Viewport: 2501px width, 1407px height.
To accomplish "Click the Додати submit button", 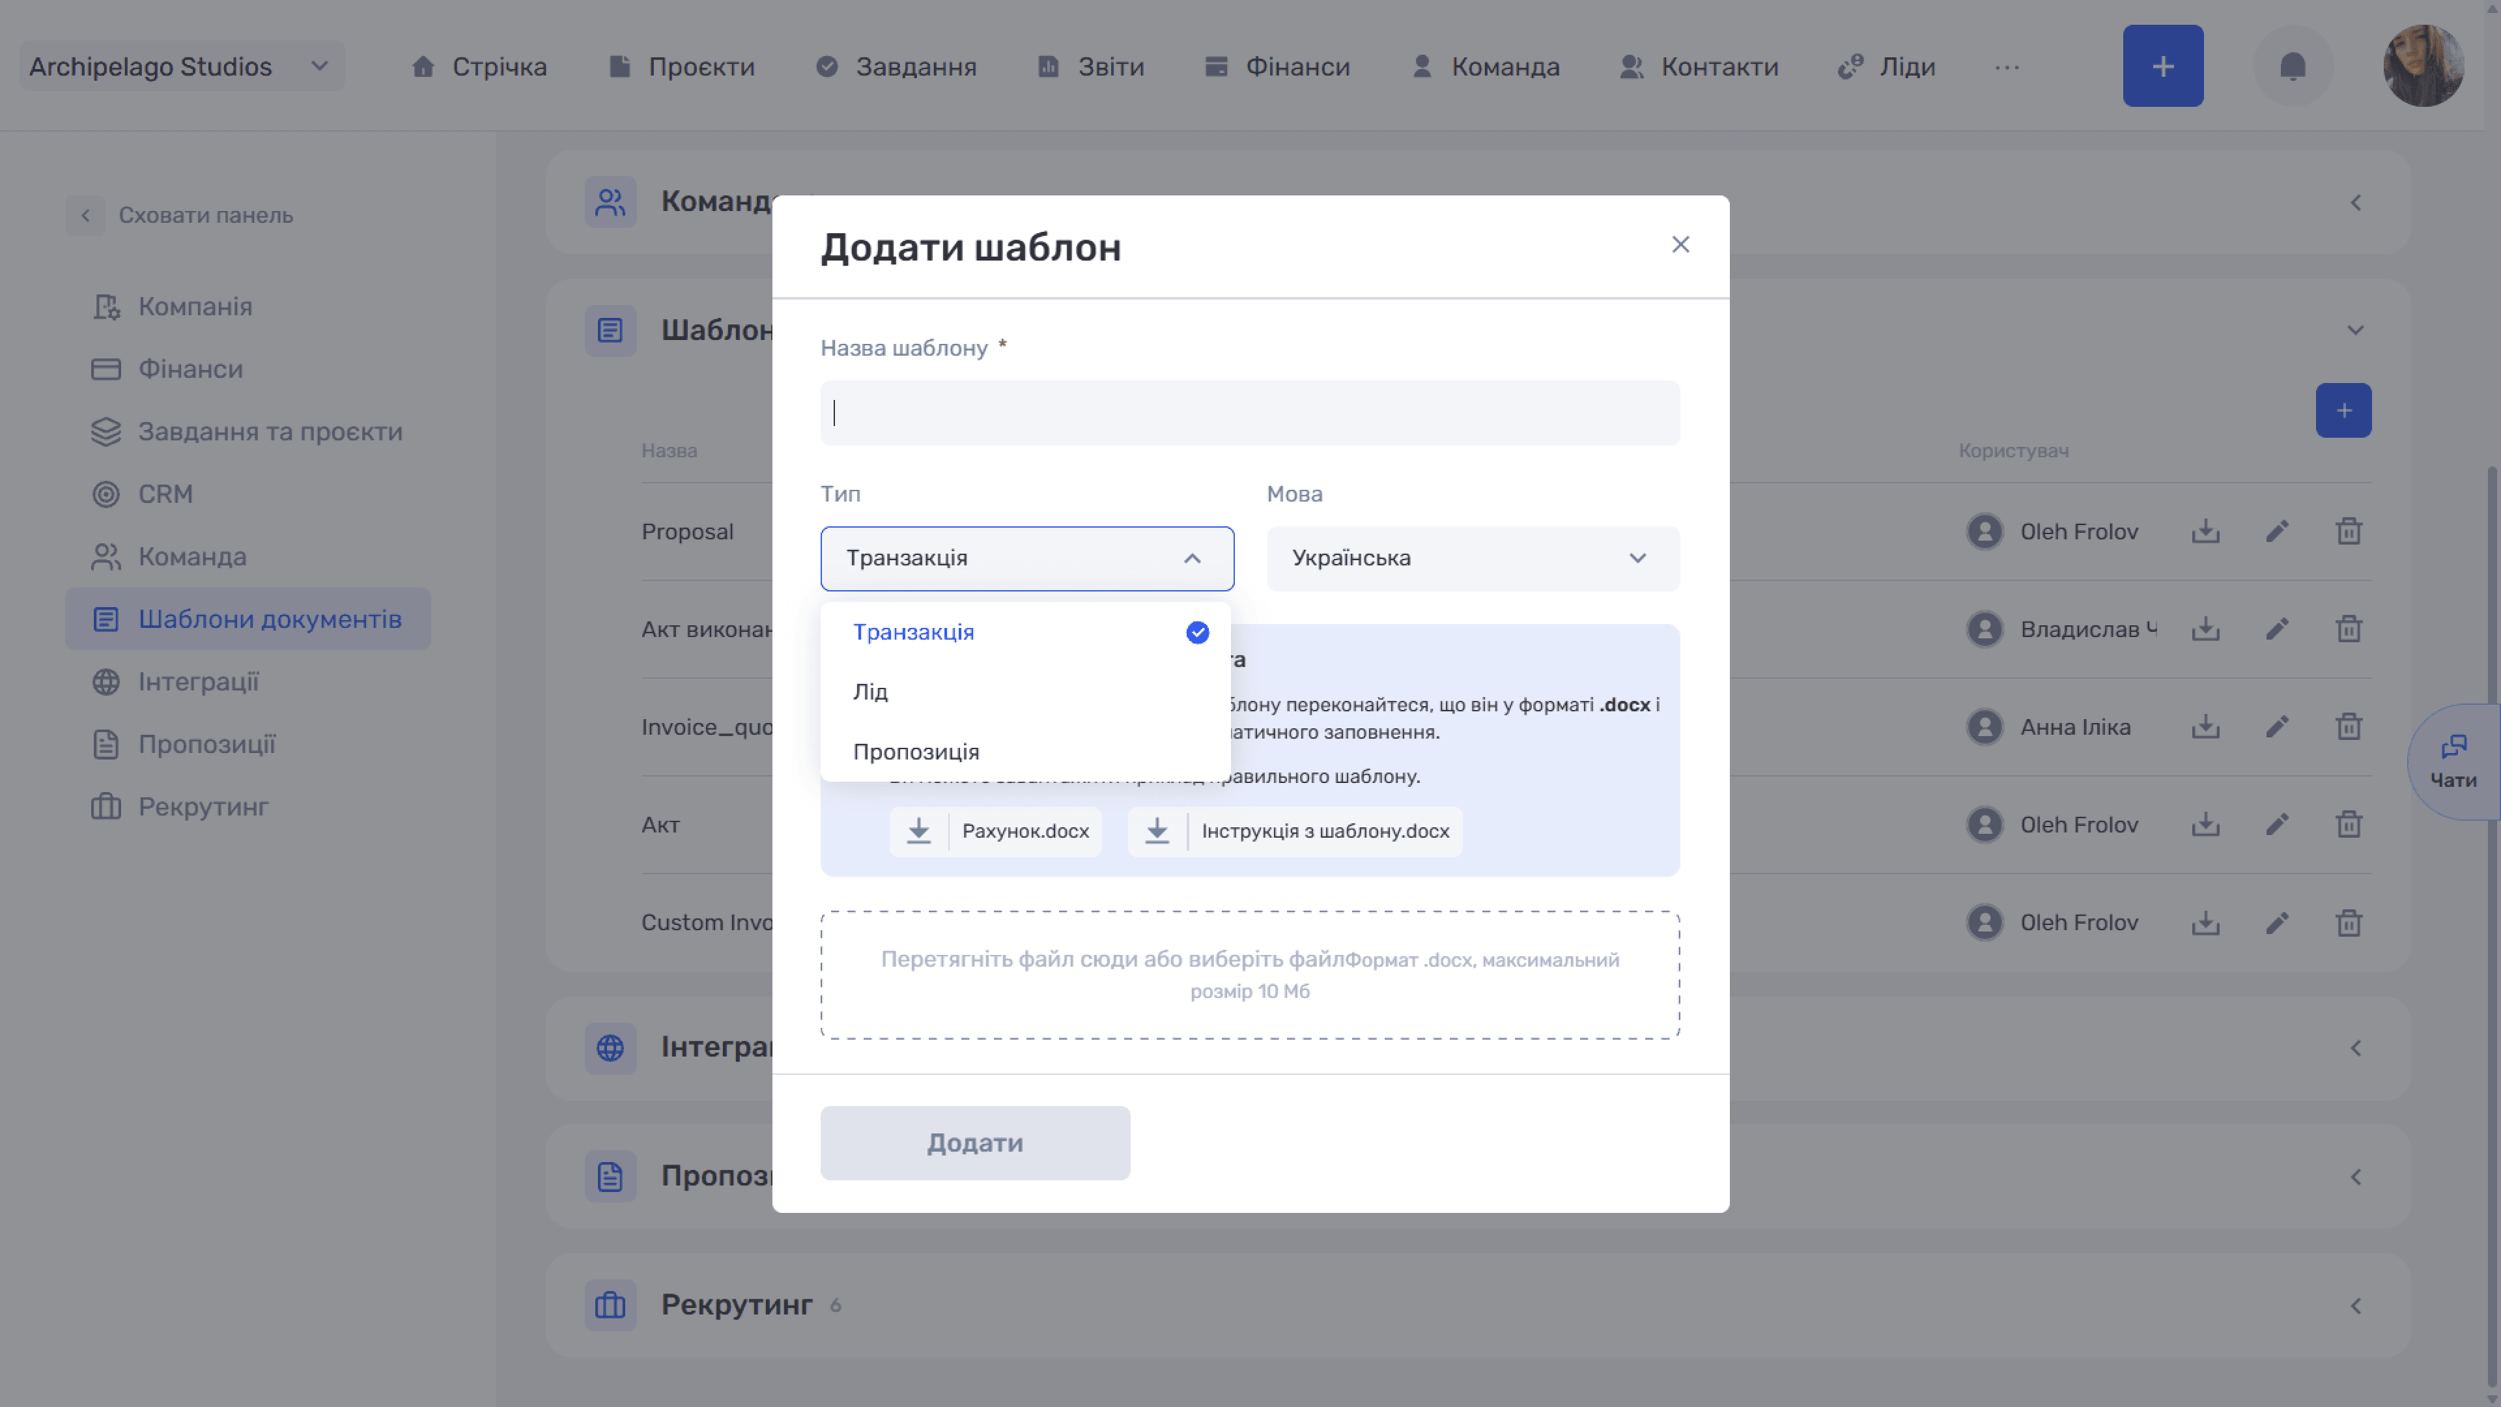I will click(x=975, y=1143).
